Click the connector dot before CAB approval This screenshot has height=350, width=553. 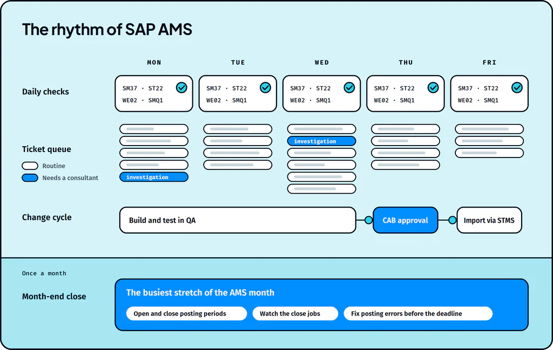pyautogui.click(x=368, y=220)
